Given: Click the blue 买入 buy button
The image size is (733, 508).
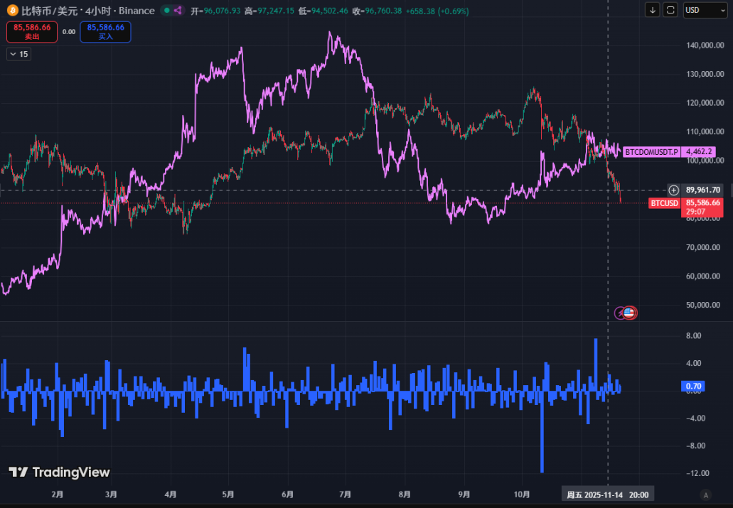Looking at the screenshot, I should 105,31.
